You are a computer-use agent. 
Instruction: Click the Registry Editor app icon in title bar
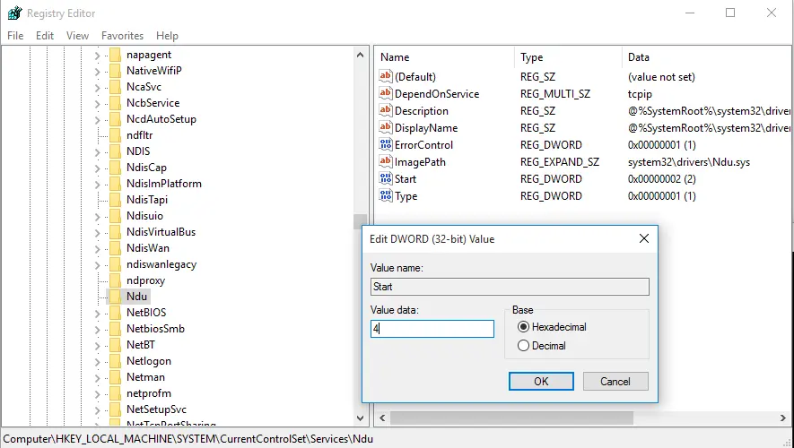(x=14, y=13)
